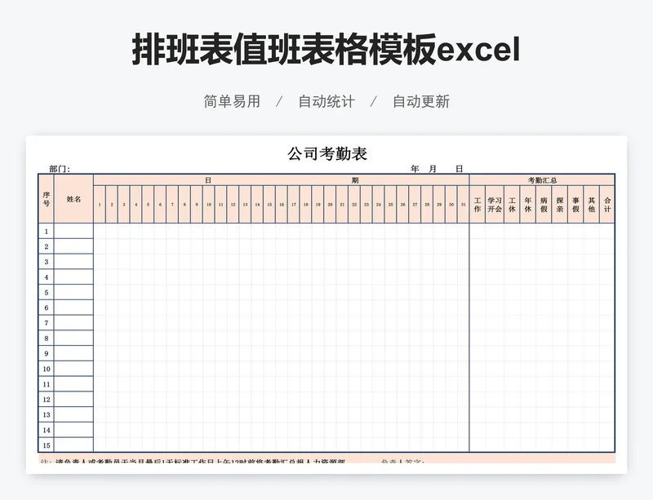Viewport: 653px width, 500px height.
Task: Click row number 1 cell
Action: 47,231
